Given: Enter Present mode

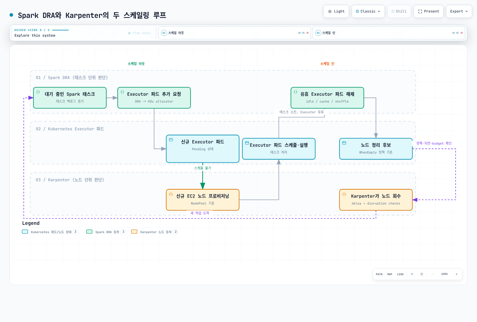Looking at the screenshot, I should point(428,11).
